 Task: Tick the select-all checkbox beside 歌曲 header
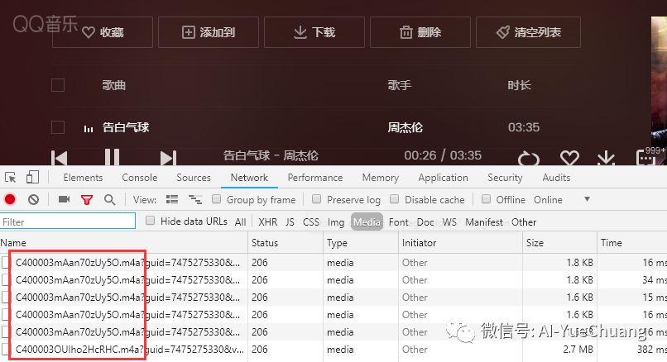coord(58,85)
